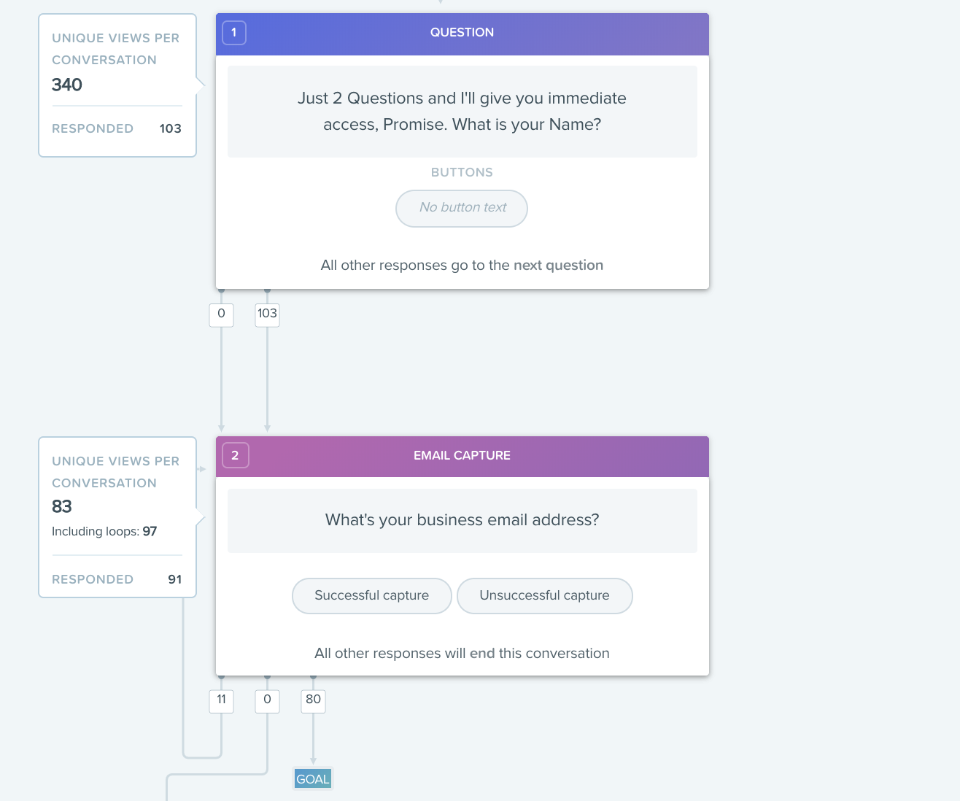Click the GOAL marker below the email step
Viewport: 960px width, 801px height.
click(313, 779)
